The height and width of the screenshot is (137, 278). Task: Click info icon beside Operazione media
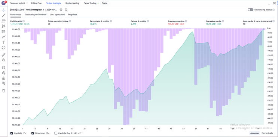click(223, 21)
